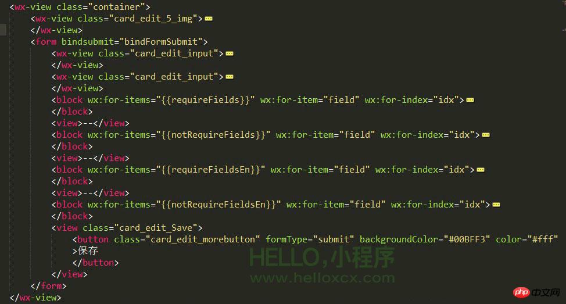Place cursor on the 保存 button text
Screen dimensions: 566x304
(88, 251)
